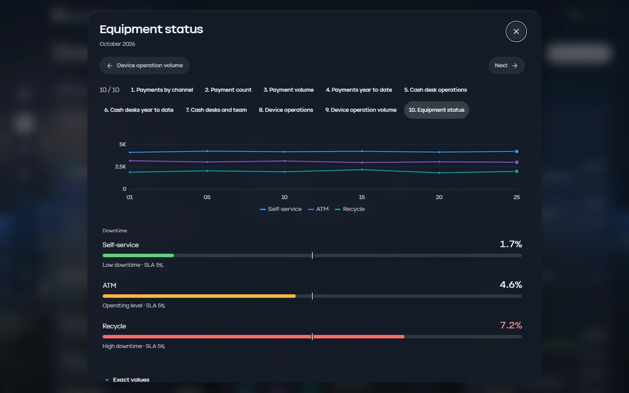Screen dimensions: 629x393
Task: Go back to Device operation volume
Action: (x=145, y=65)
